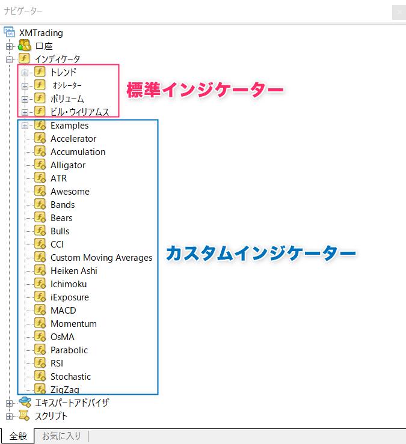The width and height of the screenshot is (406, 444).
Task: Collapse the インディケータ tree node
Action: pos(10,59)
